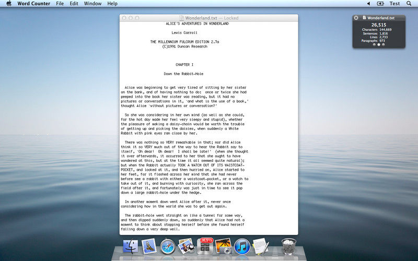The image size is (418, 261).
Task: Click the Paragraphs 973 row
Action: coord(373,41)
